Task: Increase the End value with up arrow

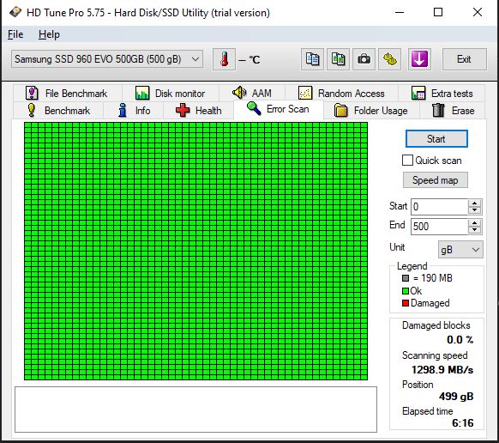Action: [x=475, y=222]
